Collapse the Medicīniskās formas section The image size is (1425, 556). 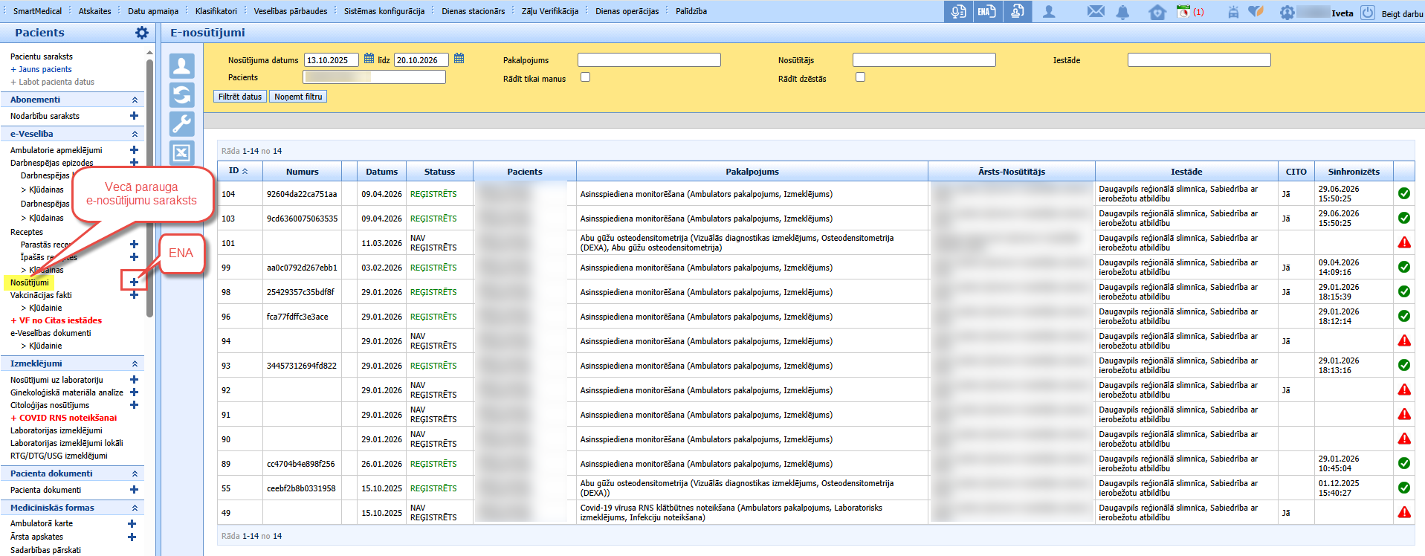click(135, 508)
